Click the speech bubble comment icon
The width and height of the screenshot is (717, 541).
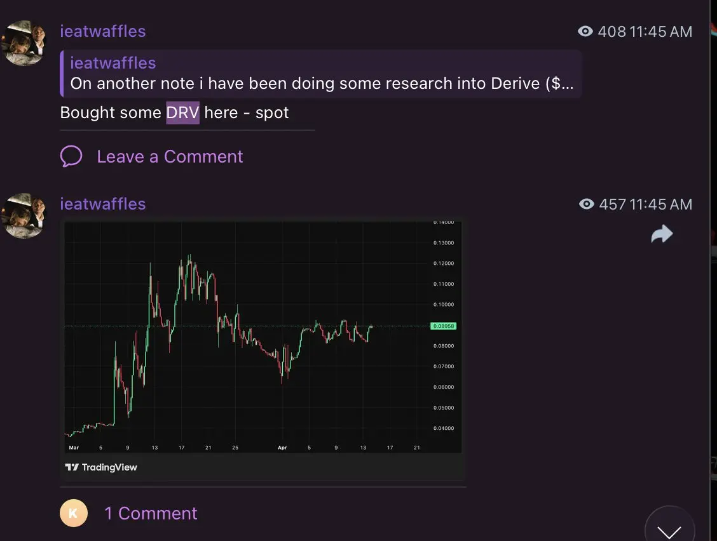(x=71, y=157)
